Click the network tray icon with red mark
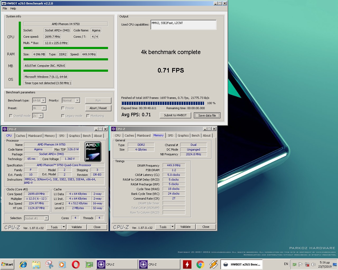Screen dimensions: 338x270 (307, 264)
